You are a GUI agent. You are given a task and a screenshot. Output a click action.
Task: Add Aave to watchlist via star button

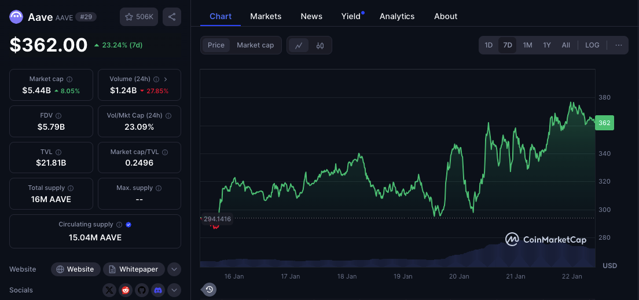coord(139,17)
